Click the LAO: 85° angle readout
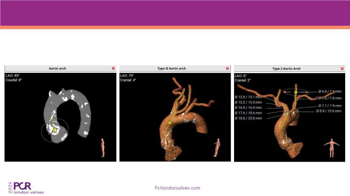This screenshot has width=350, height=196. tap(13, 75)
